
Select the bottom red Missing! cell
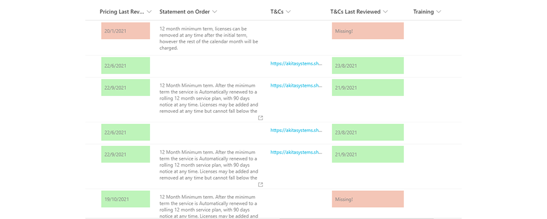coord(368,199)
